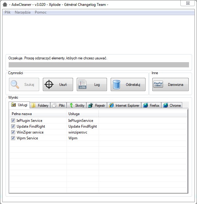Click the PayPal card icon
Viewport: 197px width, 204px height.
point(158,84)
